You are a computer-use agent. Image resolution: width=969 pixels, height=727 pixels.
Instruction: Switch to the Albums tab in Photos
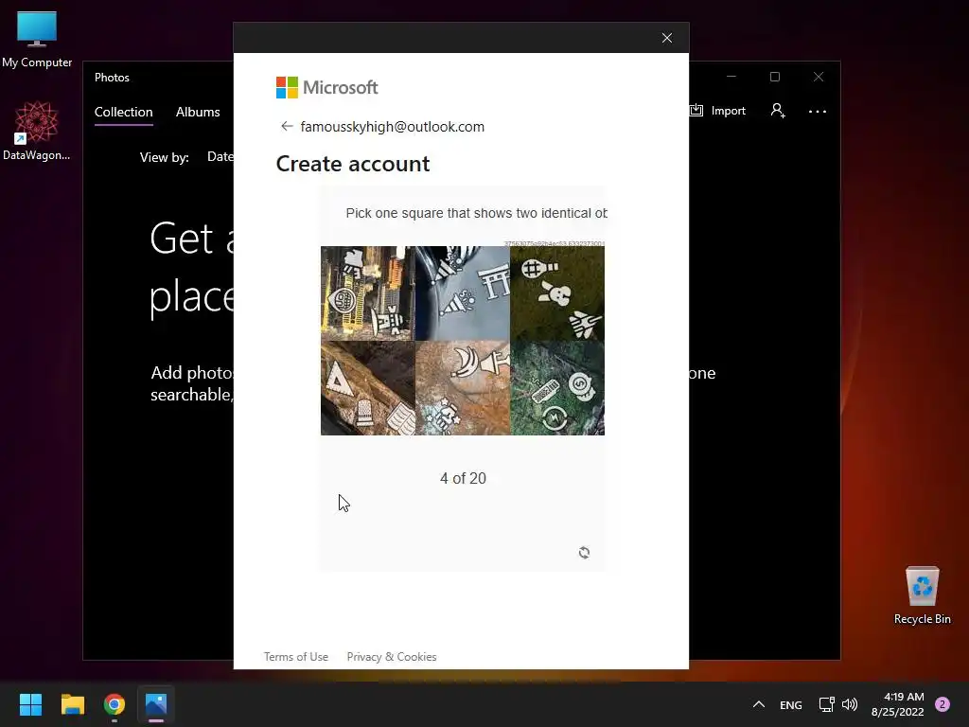pyautogui.click(x=198, y=112)
